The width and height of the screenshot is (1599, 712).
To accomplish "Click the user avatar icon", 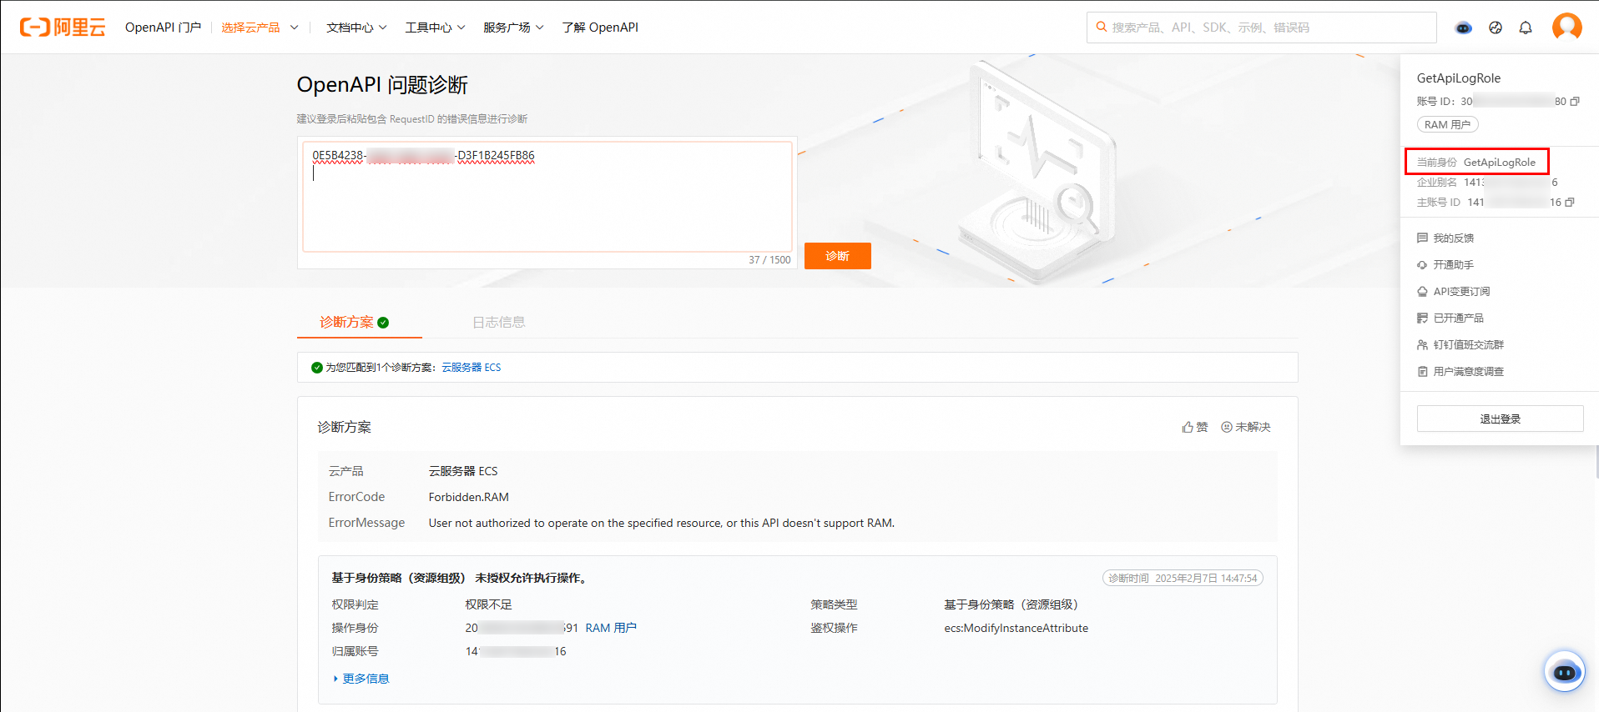I will pyautogui.click(x=1566, y=27).
